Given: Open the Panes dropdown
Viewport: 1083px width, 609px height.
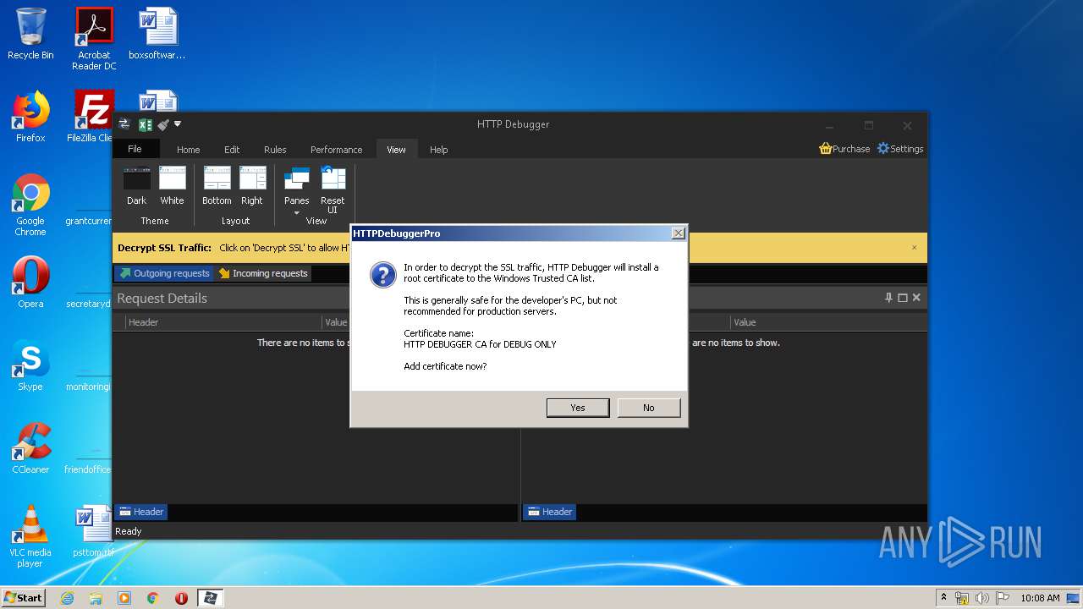Looking at the screenshot, I should (296, 192).
